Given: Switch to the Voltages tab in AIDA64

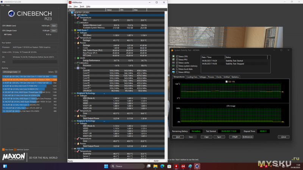Looking at the screenshot, I should click(x=203, y=77).
